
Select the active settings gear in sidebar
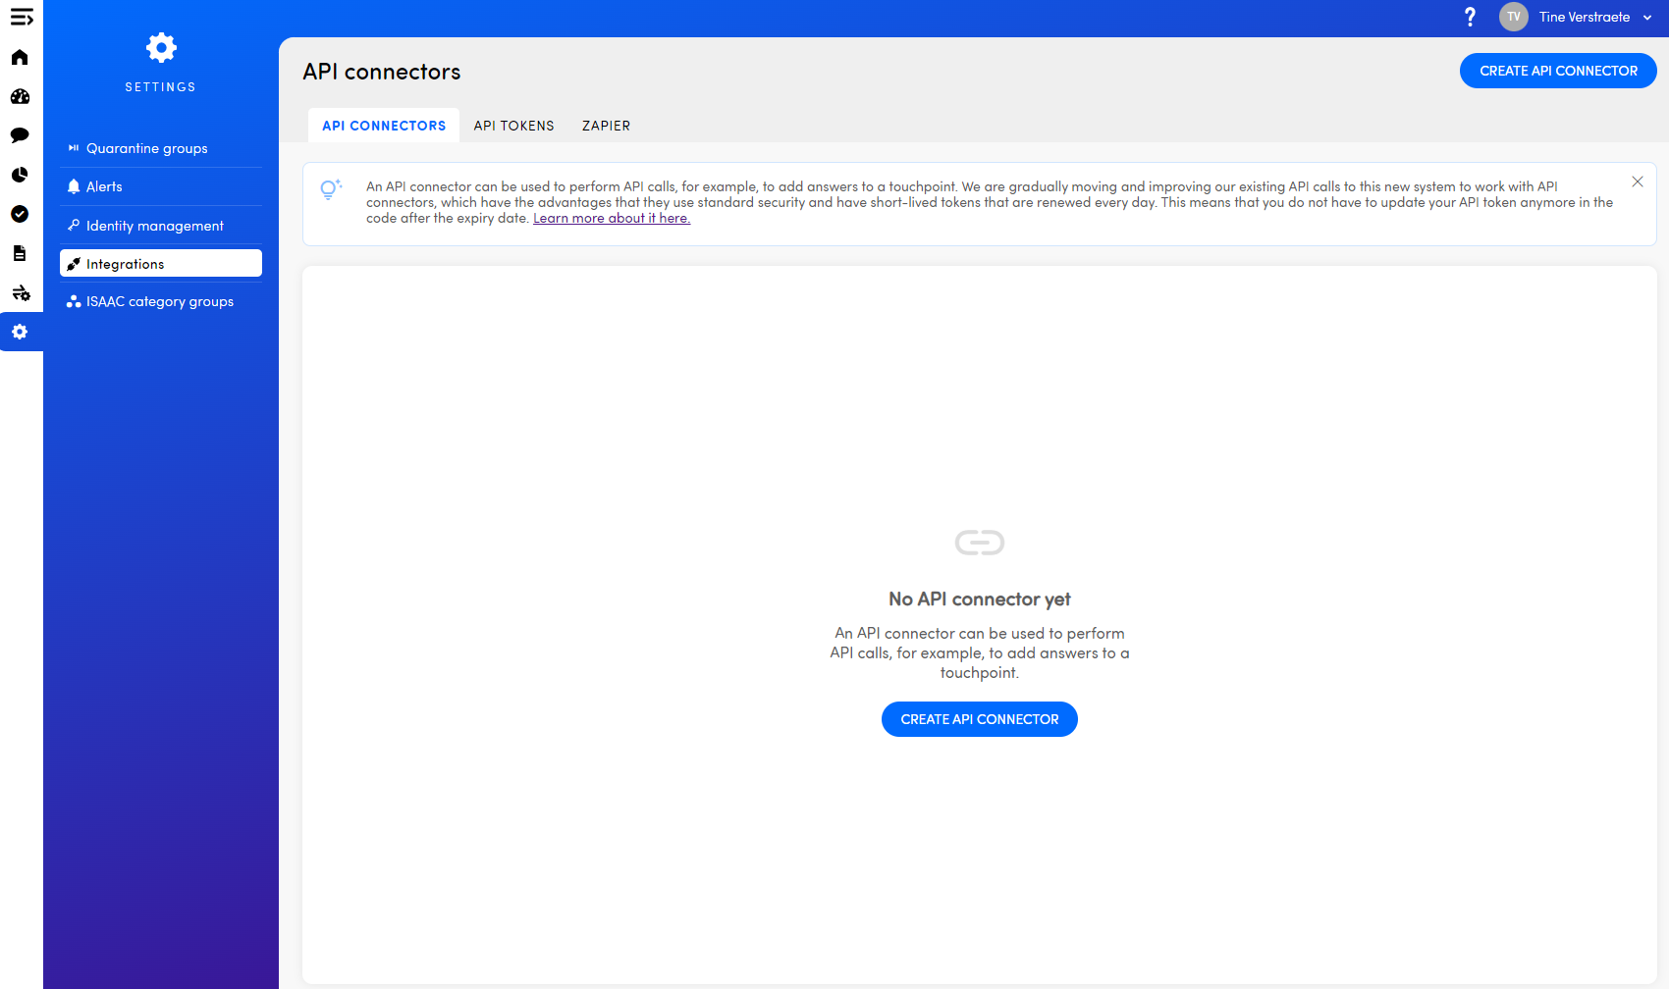(20, 332)
